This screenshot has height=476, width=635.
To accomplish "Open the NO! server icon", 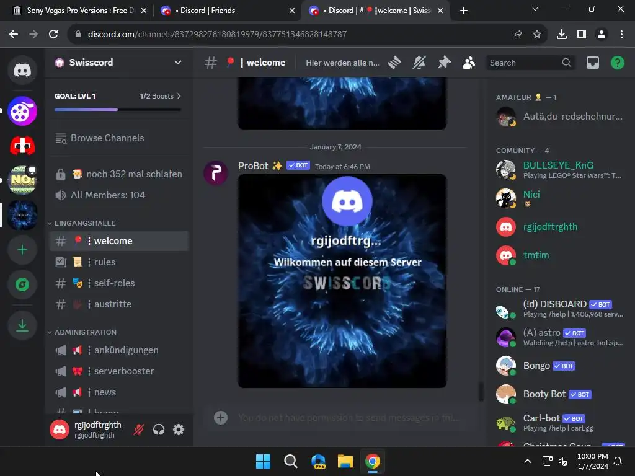I will (x=22, y=180).
